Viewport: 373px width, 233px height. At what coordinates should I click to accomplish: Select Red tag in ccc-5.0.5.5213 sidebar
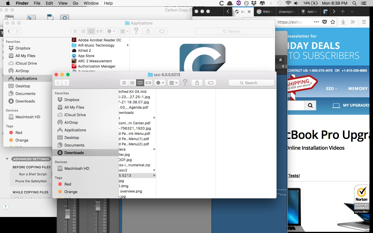[x=85, y=184]
